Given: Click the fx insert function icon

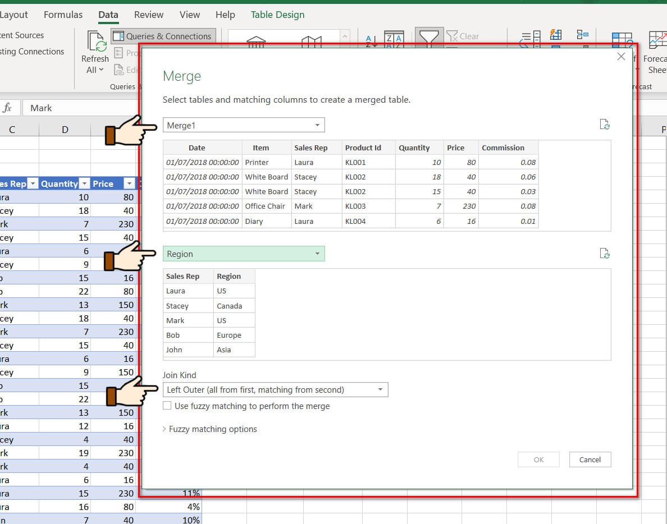Looking at the screenshot, I should (x=8, y=108).
